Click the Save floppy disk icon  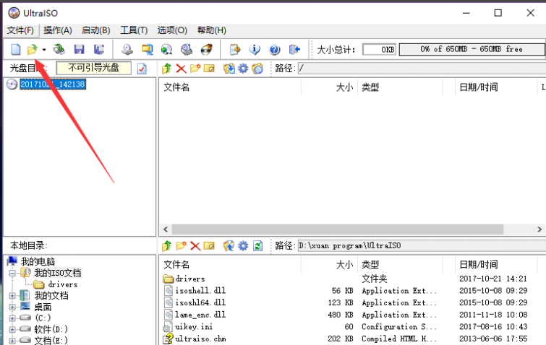pos(79,50)
